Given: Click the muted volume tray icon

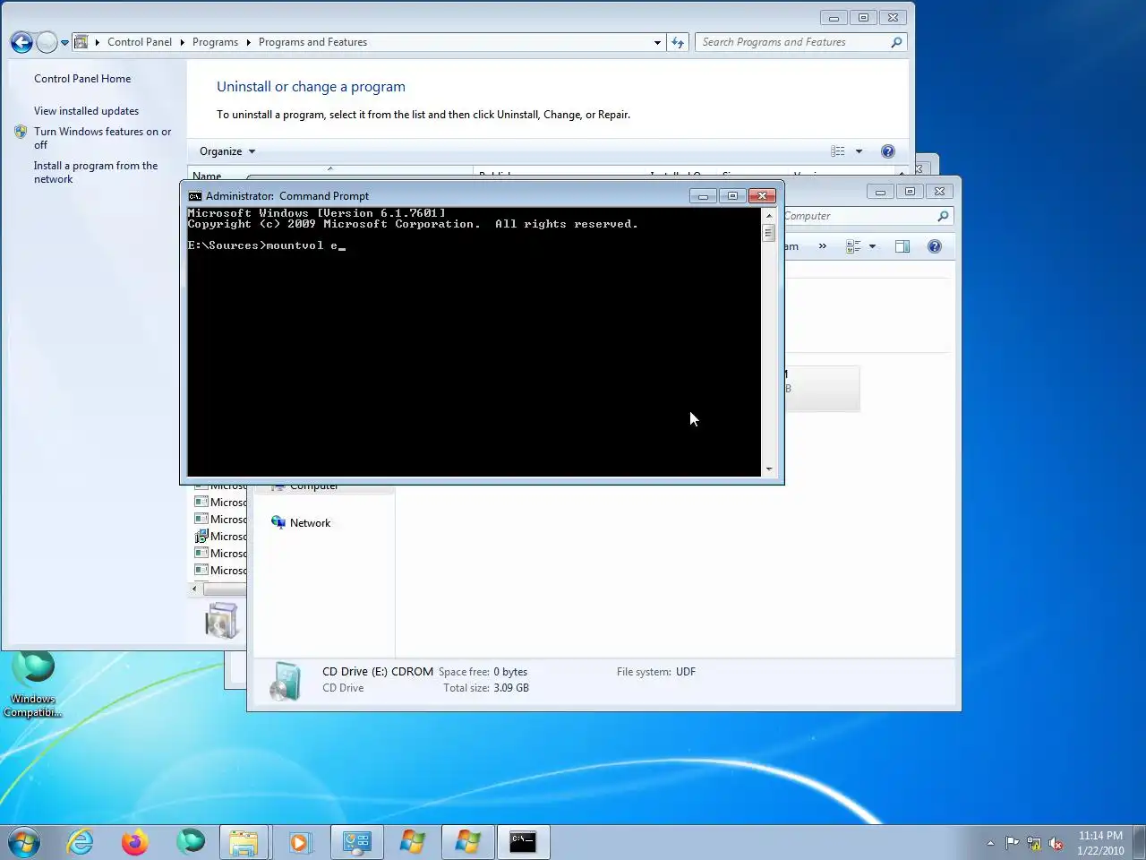Looking at the screenshot, I should [1056, 843].
